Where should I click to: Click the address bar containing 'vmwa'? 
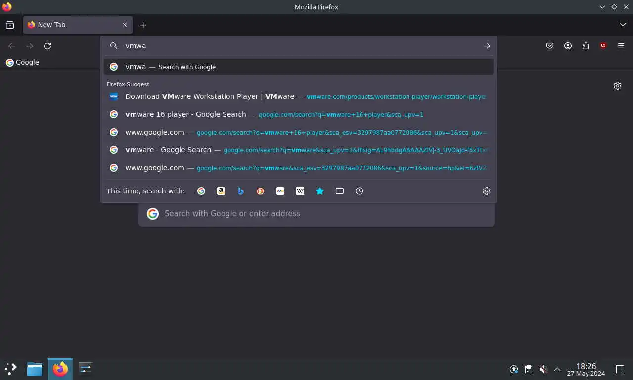[x=299, y=46]
